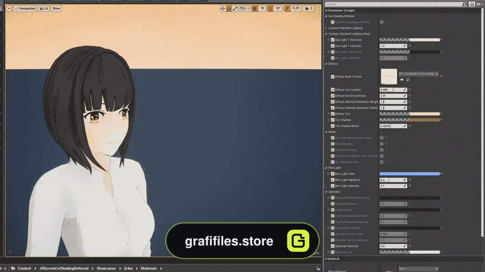This screenshot has height=272, width=485.
Task: Open Phys Material None dropdown
Action: [x=418, y=269]
